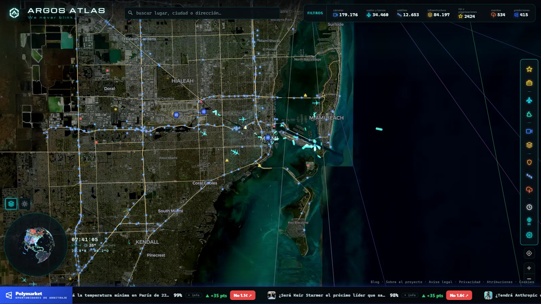Open Cookies footer link
The image size is (541, 304).
coord(526,282)
